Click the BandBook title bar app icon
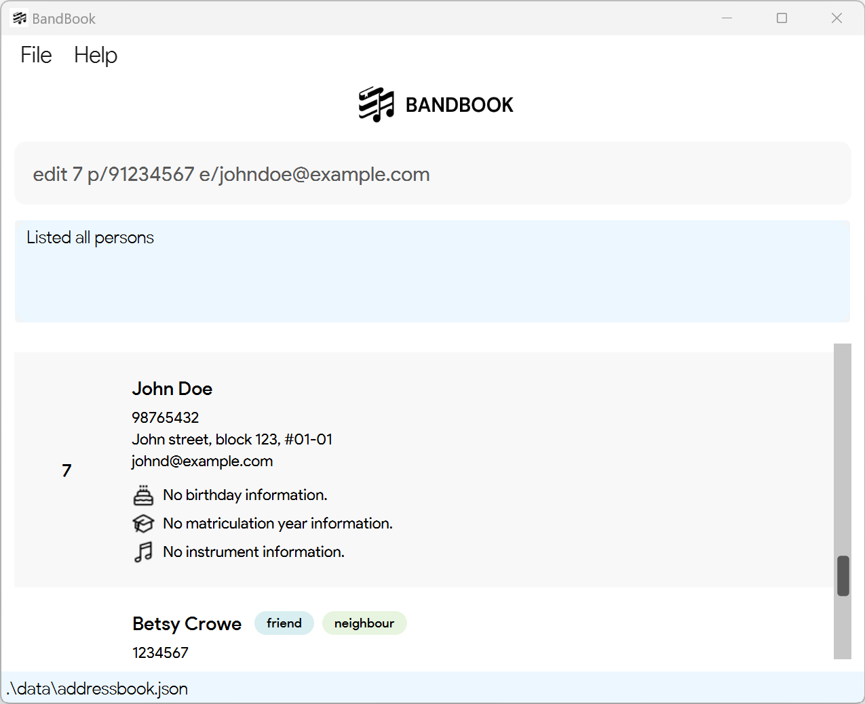This screenshot has width=865, height=704. (x=20, y=18)
